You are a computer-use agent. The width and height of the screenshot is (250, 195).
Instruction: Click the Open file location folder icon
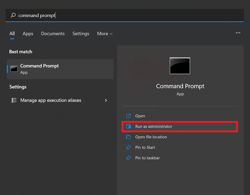click(128, 137)
